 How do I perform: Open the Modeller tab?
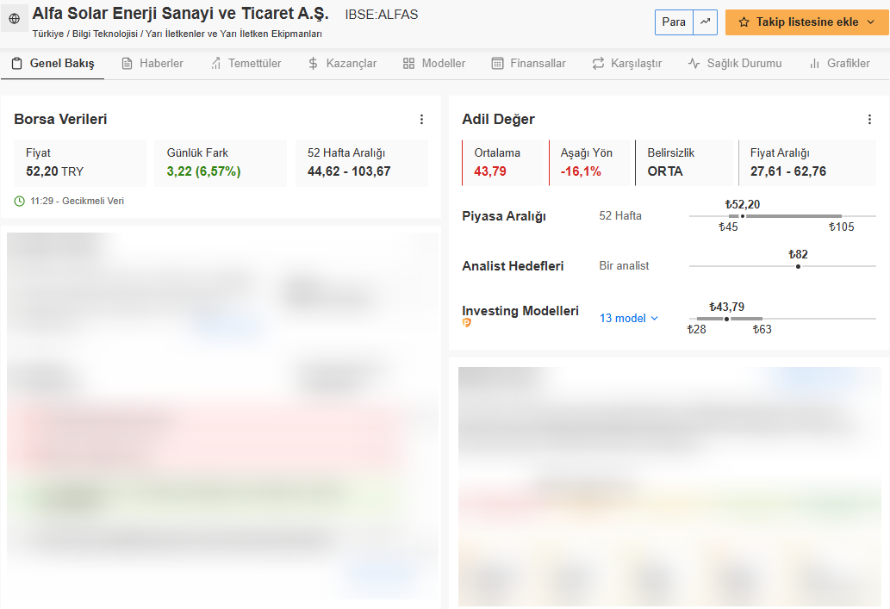(434, 64)
